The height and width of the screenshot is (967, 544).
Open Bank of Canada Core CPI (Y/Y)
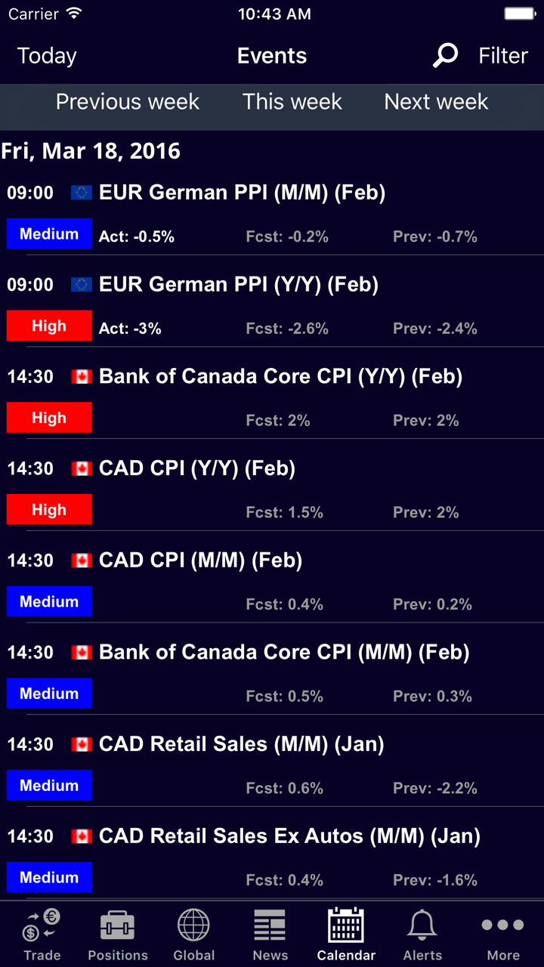point(280,377)
